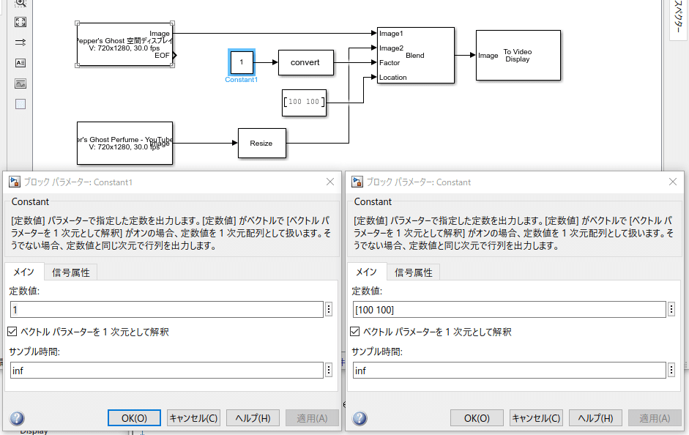
Task: Switch to メイン tab in Constant1 dialog
Action: tap(24, 272)
